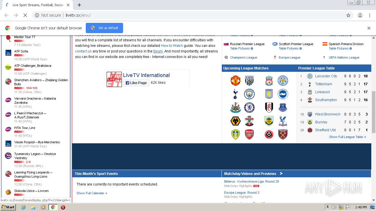Click the Manchester United crest in Upcoming Matches

click(236, 81)
